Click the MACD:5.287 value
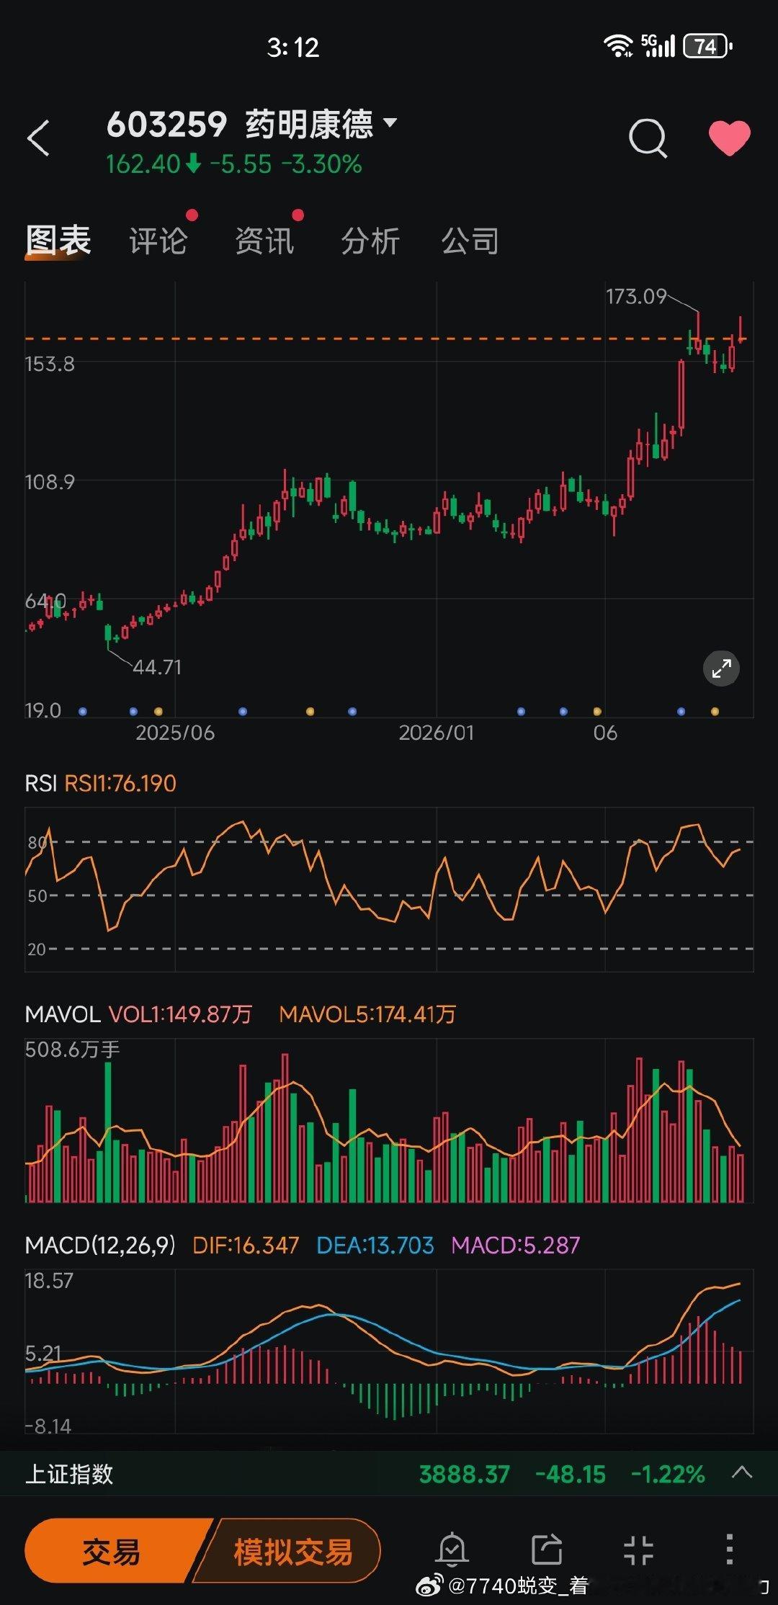This screenshot has height=1605, width=778. click(x=516, y=1245)
